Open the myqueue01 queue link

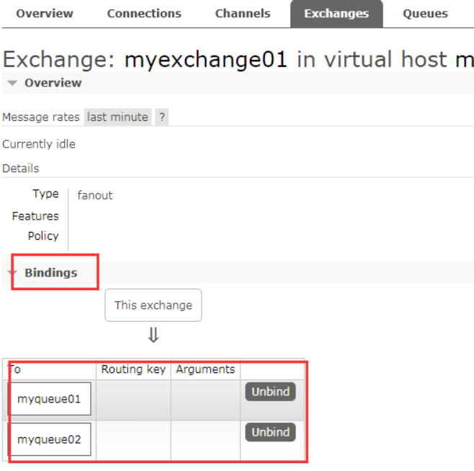[x=49, y=399]
